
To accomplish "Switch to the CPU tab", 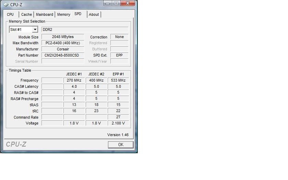I will (10, 14).
